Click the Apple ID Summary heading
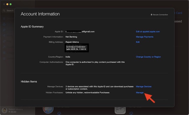This screenshot has width=189, height=115. click(x=32, y=27)
